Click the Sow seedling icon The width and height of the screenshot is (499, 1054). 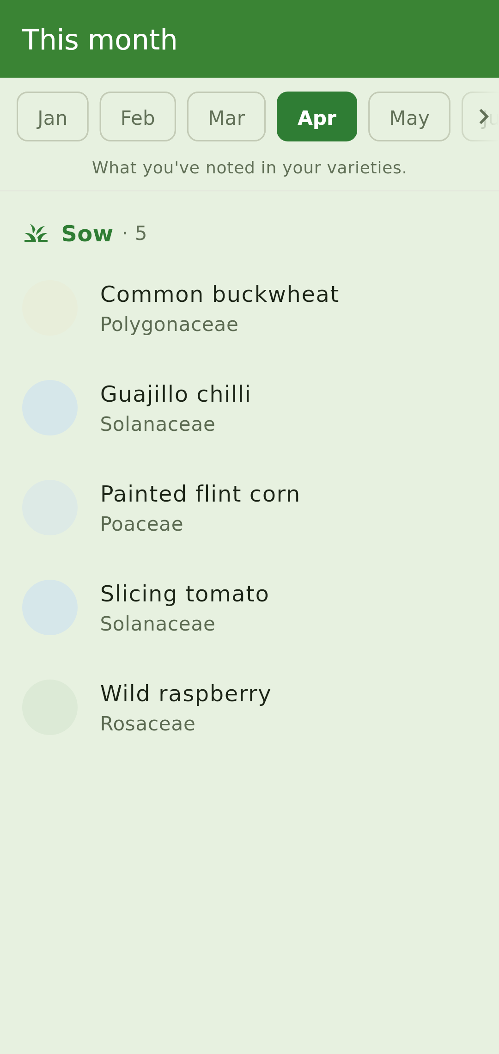point(36,233)
